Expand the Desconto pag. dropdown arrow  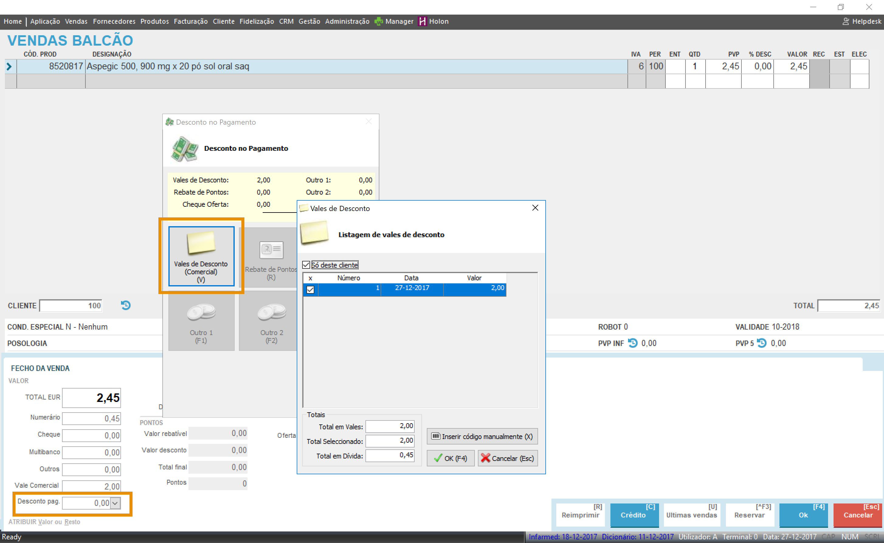click(x=115, y=503)
